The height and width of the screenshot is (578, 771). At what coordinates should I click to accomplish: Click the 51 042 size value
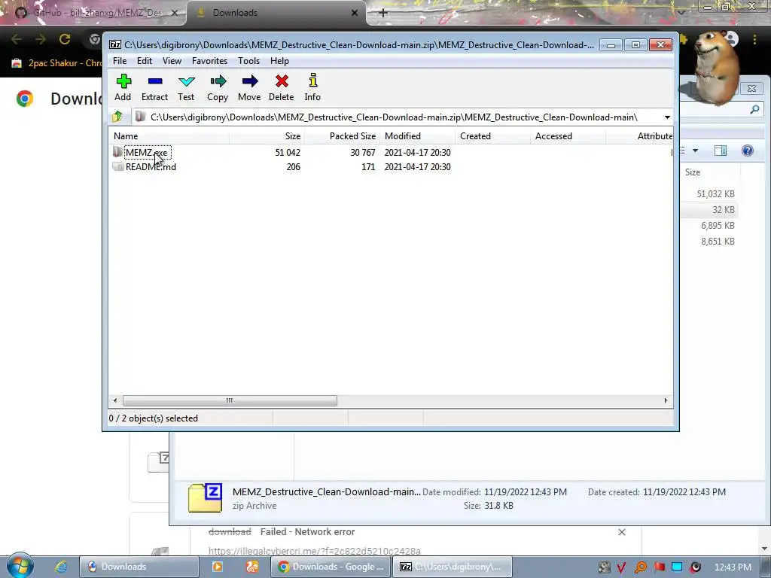[288, 152]
